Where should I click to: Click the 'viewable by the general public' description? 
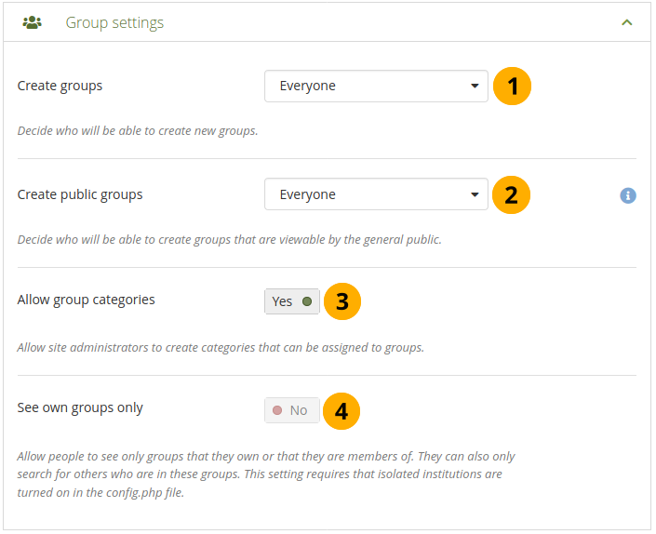coord(229,240)
